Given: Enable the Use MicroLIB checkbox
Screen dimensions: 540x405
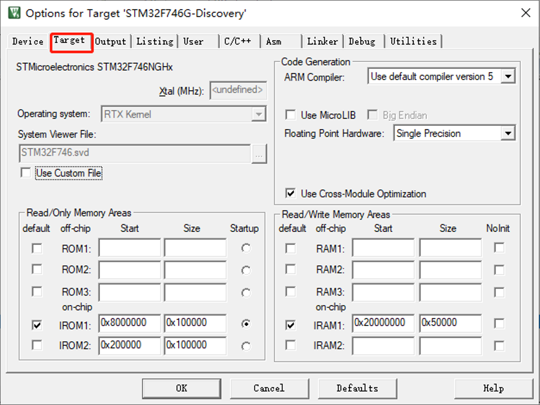Looking at the screenshot, I should point(291,115).
